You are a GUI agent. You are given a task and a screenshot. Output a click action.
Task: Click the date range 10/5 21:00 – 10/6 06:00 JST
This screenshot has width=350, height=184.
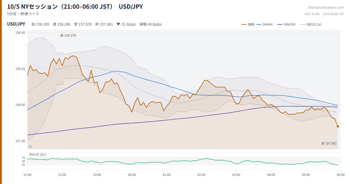pyautogui.click(x=324, y=14)
